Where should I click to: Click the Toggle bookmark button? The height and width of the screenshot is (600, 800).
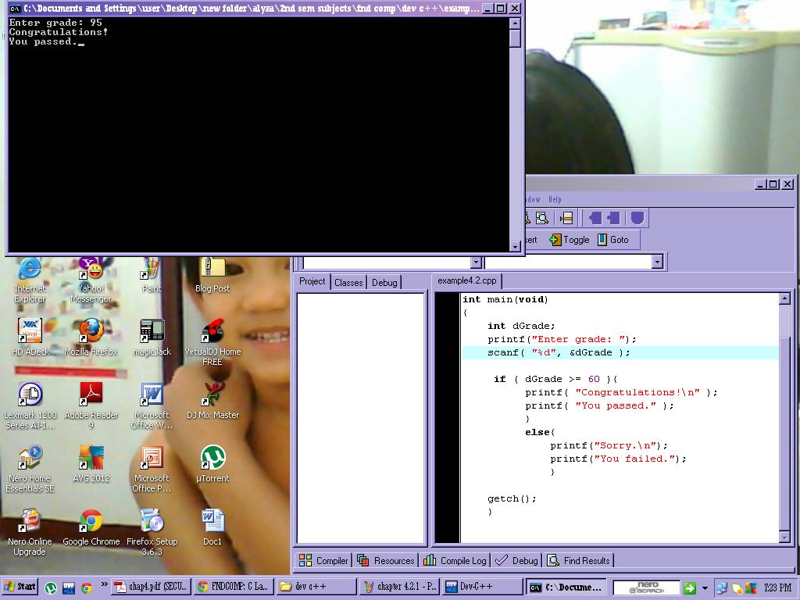[570, 240]
